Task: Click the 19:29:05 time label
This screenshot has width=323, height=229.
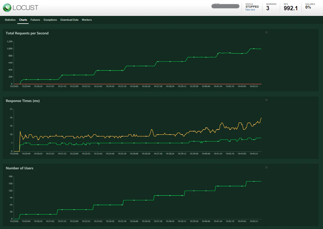Action: (x=14, y=86)
